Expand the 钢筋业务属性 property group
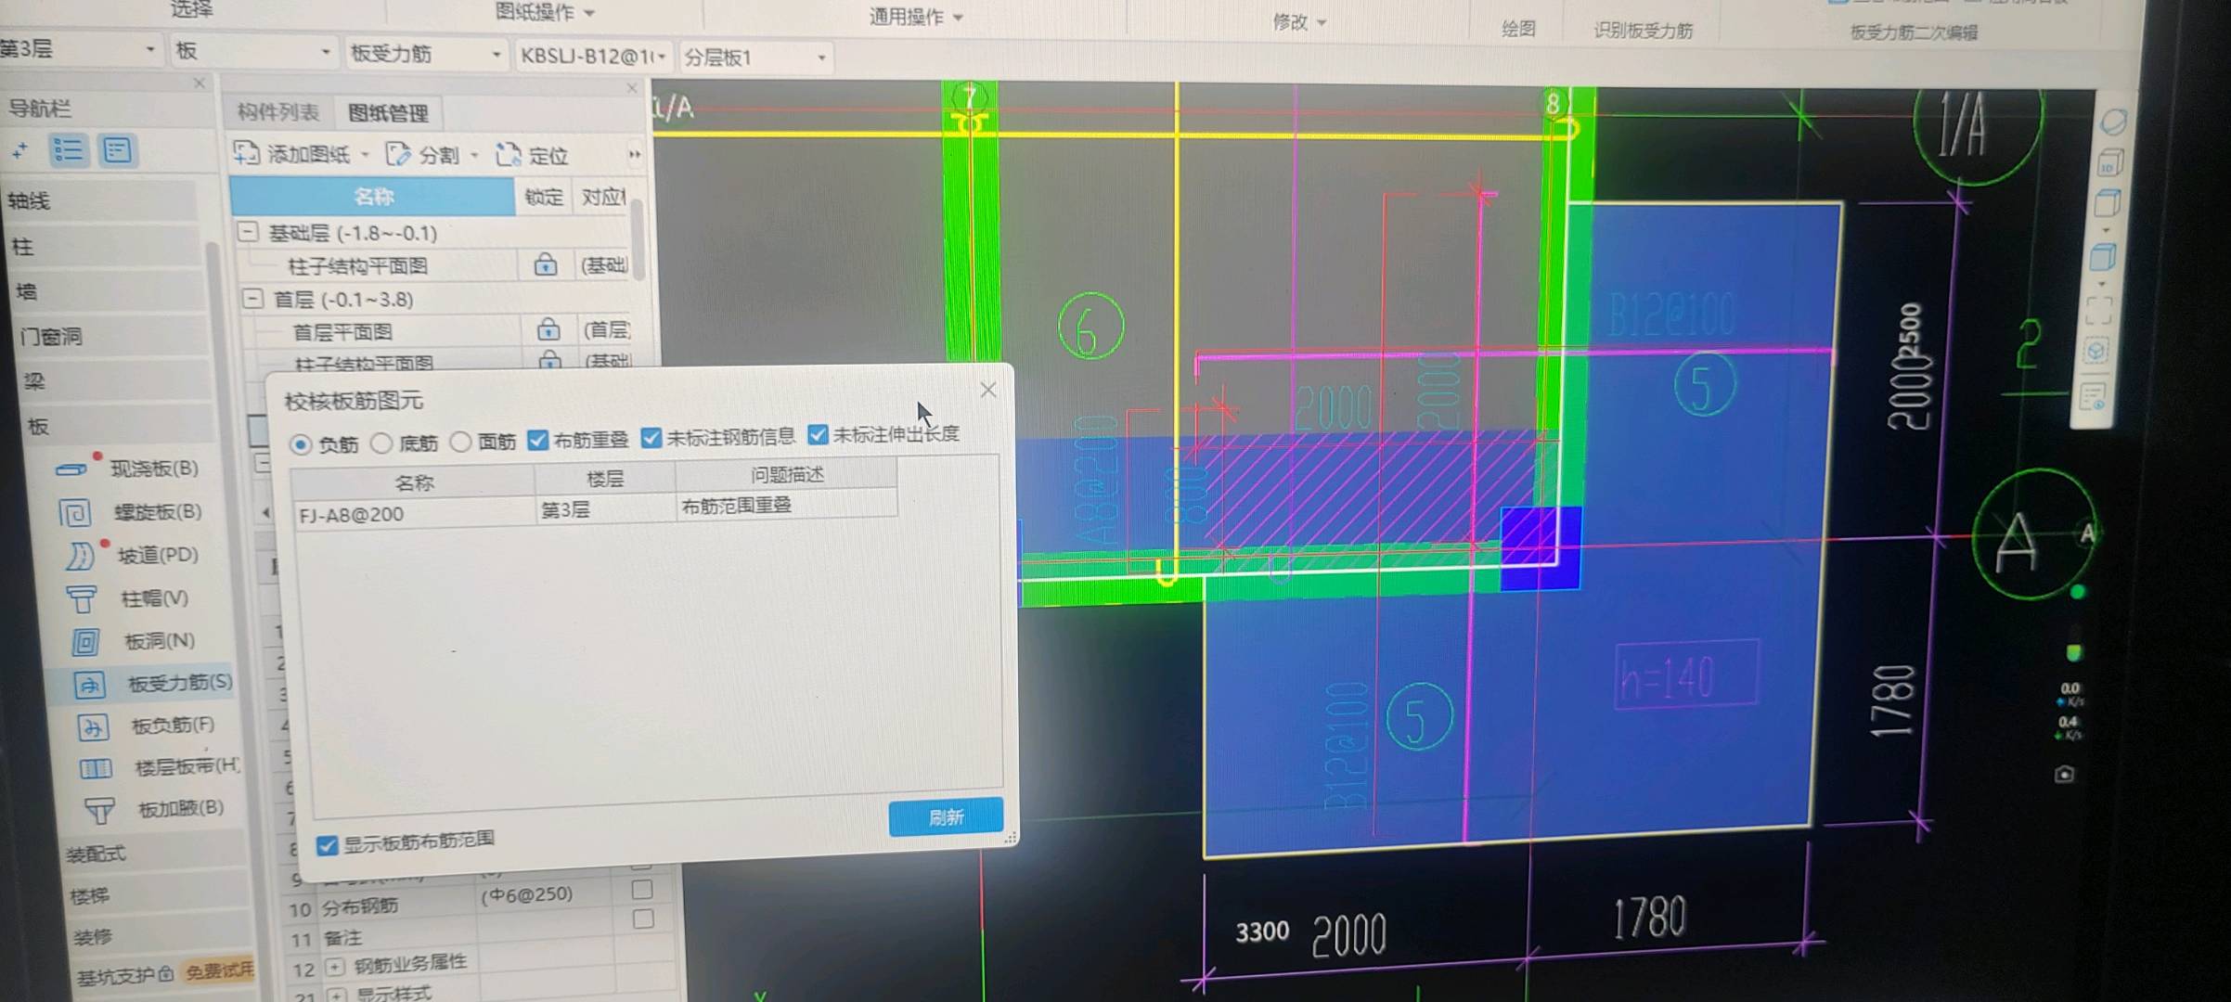 (334, 967)
